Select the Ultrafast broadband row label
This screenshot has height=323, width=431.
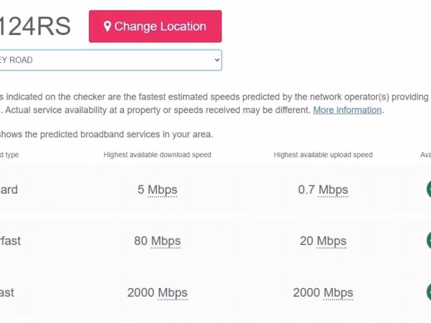tap(7, 293)
